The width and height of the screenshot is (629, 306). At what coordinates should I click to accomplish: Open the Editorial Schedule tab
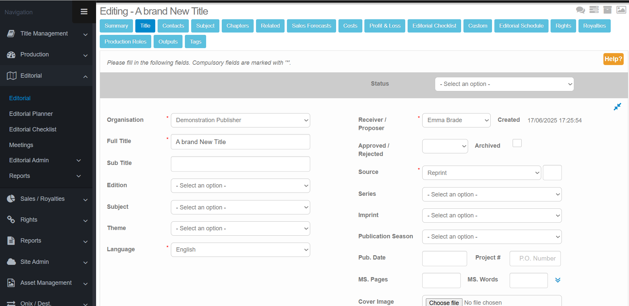tap(521, 26)
